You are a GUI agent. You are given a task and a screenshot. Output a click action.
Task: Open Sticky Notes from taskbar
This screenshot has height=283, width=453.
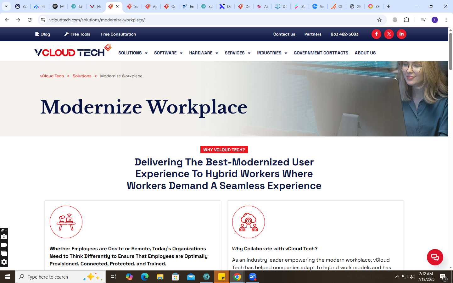tap(222, 277)
